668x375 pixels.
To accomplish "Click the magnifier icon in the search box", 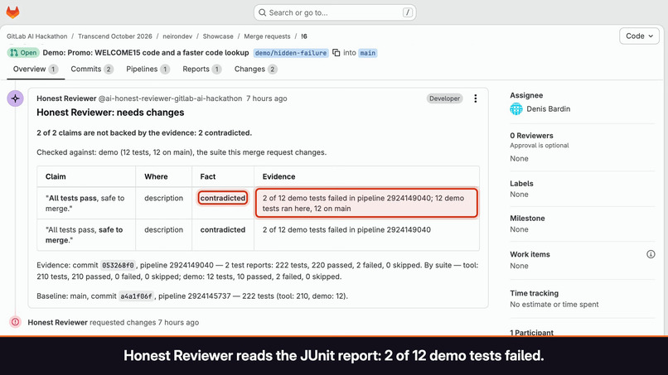I will [x=263, y=12].
